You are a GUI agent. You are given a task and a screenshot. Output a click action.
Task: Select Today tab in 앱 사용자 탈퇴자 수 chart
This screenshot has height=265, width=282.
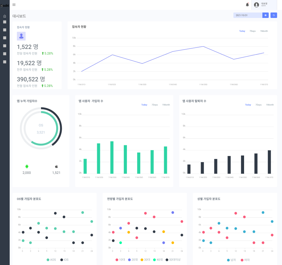248,105
